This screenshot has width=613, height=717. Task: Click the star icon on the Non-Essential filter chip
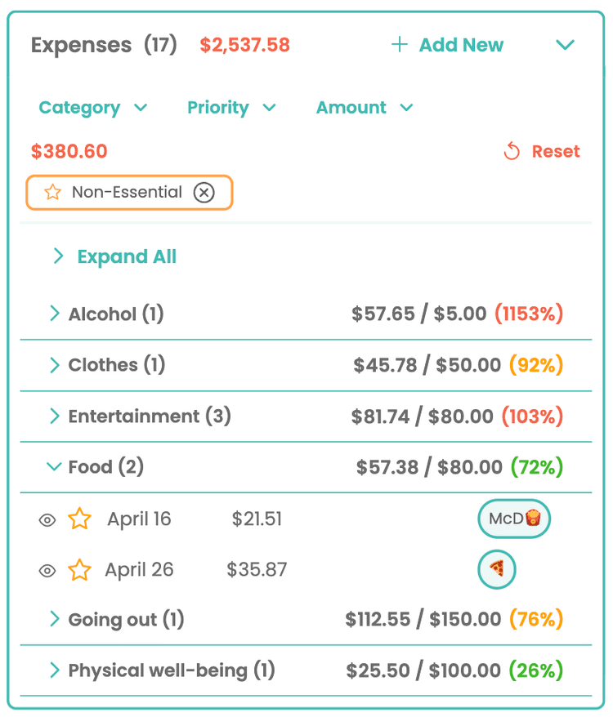click(x=52, y=192)
